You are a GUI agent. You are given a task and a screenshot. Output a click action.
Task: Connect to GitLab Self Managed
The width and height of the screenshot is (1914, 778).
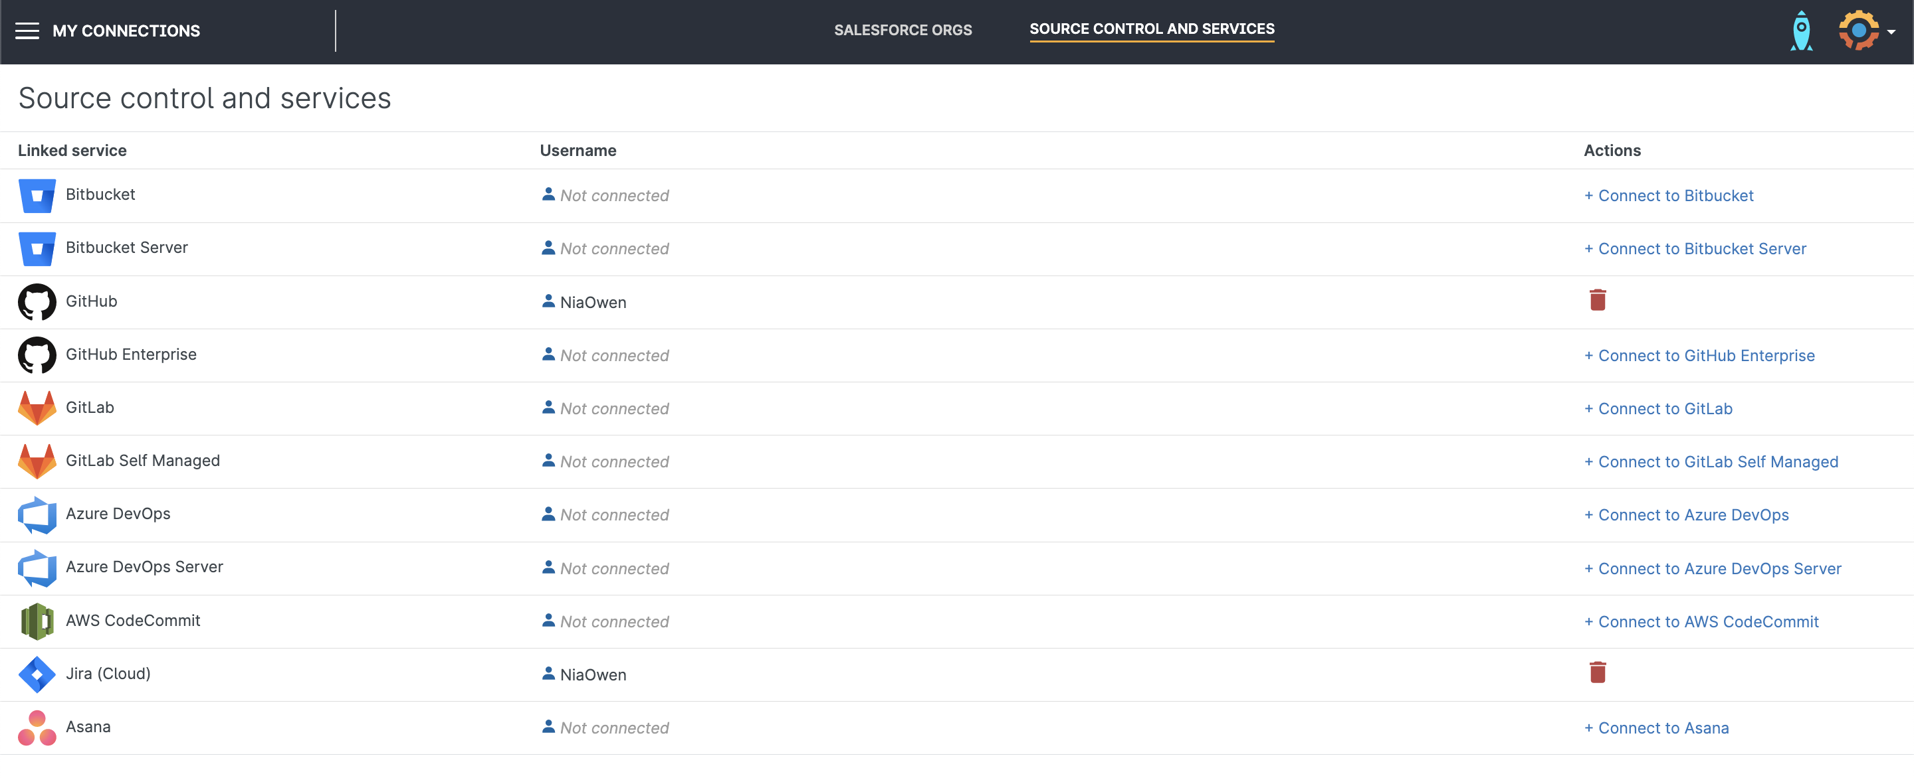coord(1711,462)
